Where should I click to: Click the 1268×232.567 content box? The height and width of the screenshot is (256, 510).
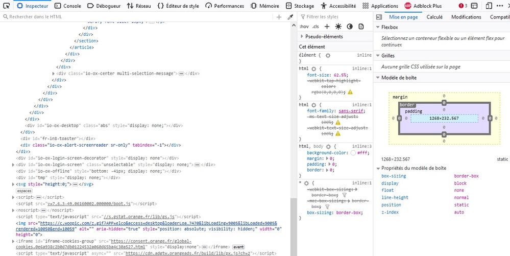[444, 119]
